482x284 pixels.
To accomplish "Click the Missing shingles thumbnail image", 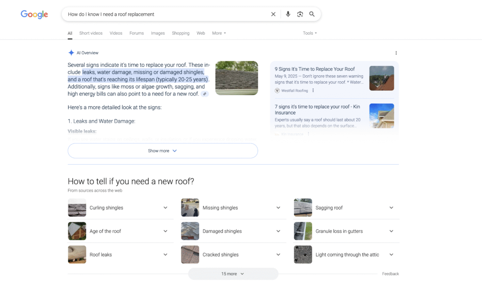I will 190,207.
